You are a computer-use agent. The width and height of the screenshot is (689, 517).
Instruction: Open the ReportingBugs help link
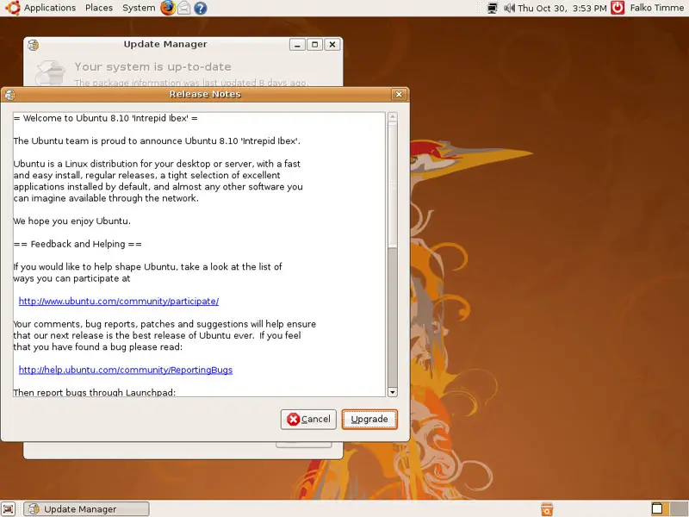pos(126,370)
